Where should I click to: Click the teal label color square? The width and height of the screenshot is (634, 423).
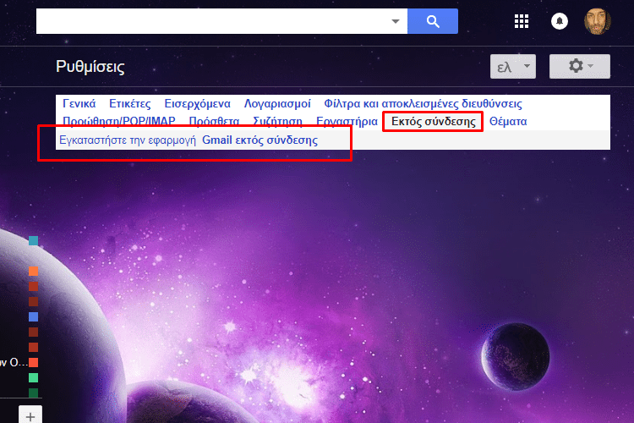tap(34, 241)
